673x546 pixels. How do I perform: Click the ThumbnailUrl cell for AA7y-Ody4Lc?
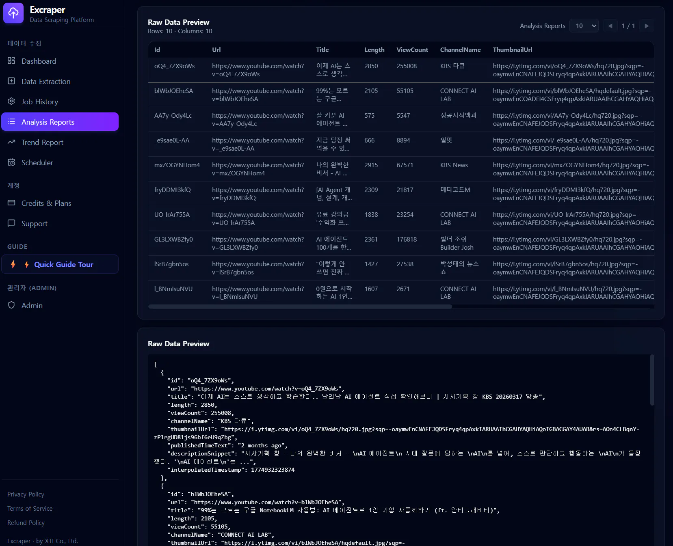[x=573, y=120]
